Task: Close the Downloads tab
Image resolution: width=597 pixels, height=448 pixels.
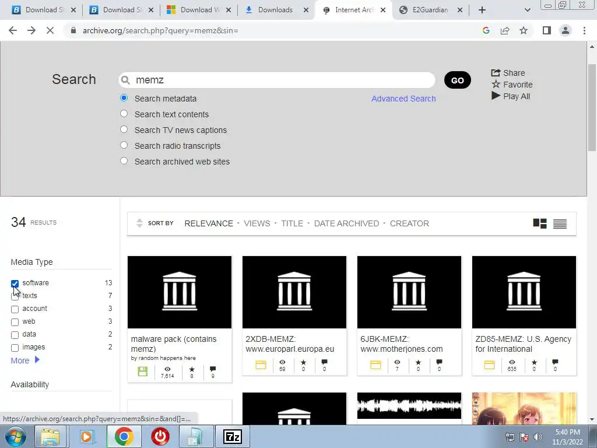Action: (305, 10)
